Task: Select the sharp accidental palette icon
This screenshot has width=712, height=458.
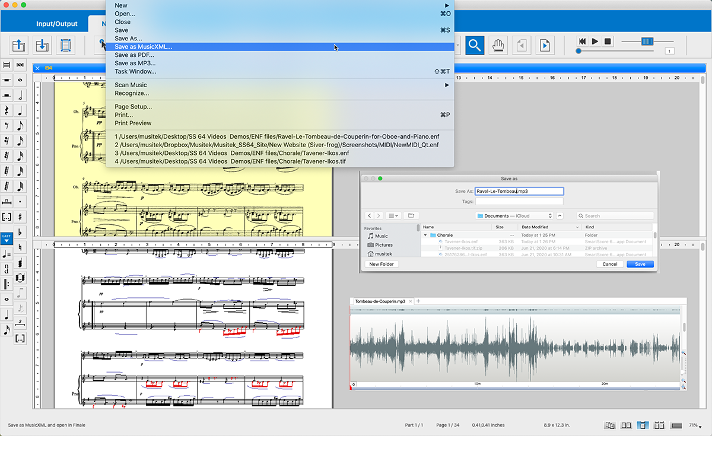Action: (x=20, y=217)
